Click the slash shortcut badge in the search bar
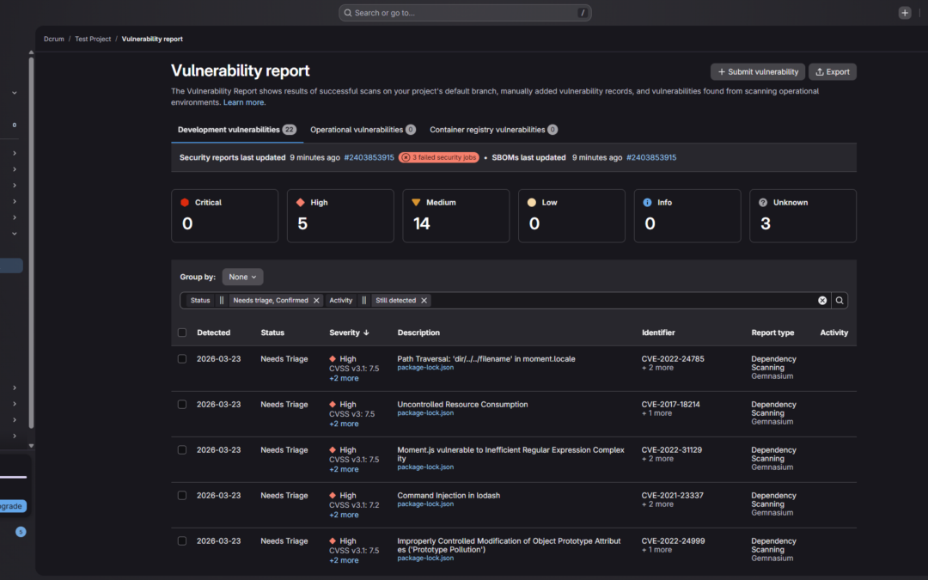Image resolution: width=928 pixels, height=580 pixels. click(x=583, y=13)
